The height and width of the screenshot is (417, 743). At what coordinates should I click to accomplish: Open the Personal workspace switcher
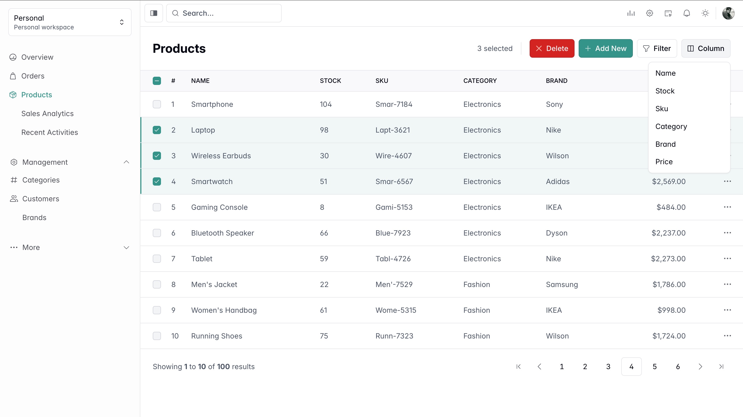click(x=70, y=22)
